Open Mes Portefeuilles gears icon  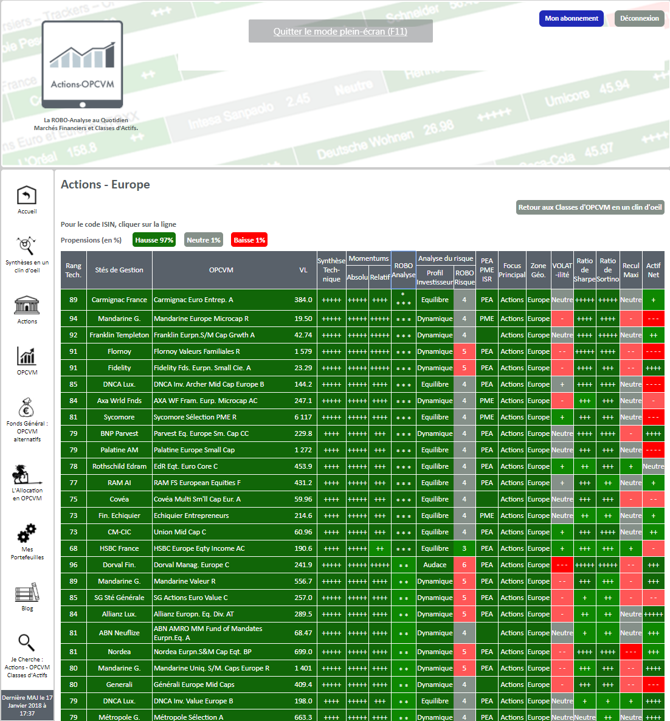pos(27,533)
